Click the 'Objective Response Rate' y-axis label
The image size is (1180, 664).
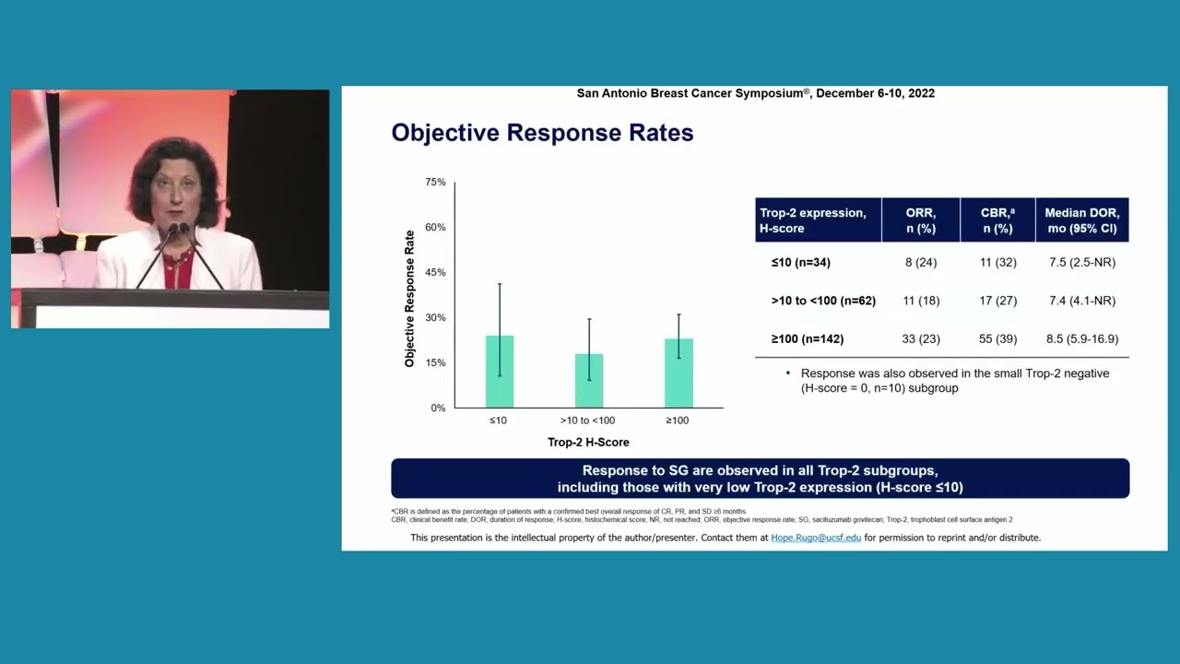[410, 299]
